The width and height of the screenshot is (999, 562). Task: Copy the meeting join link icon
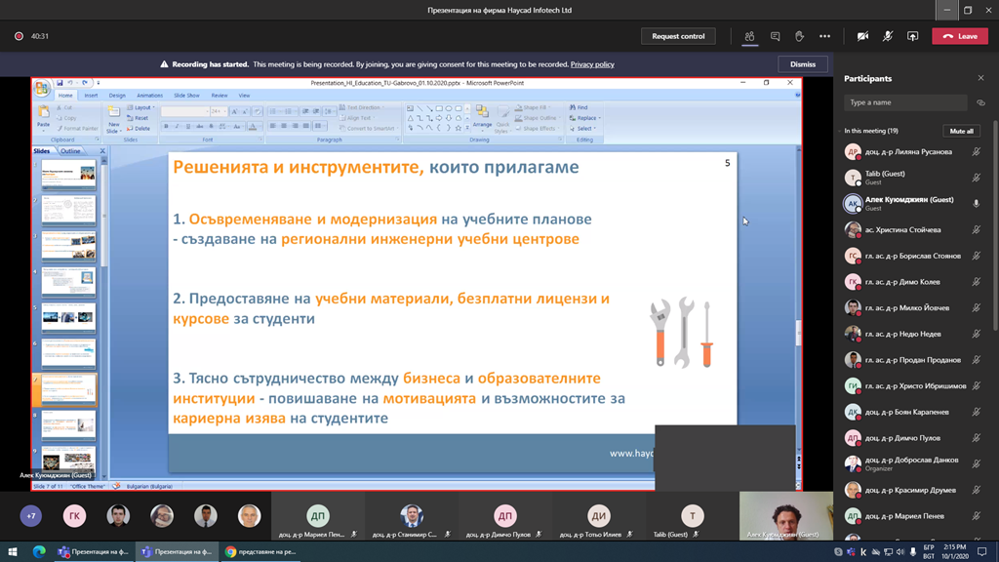pyautogui.click(x=980, y=102)
